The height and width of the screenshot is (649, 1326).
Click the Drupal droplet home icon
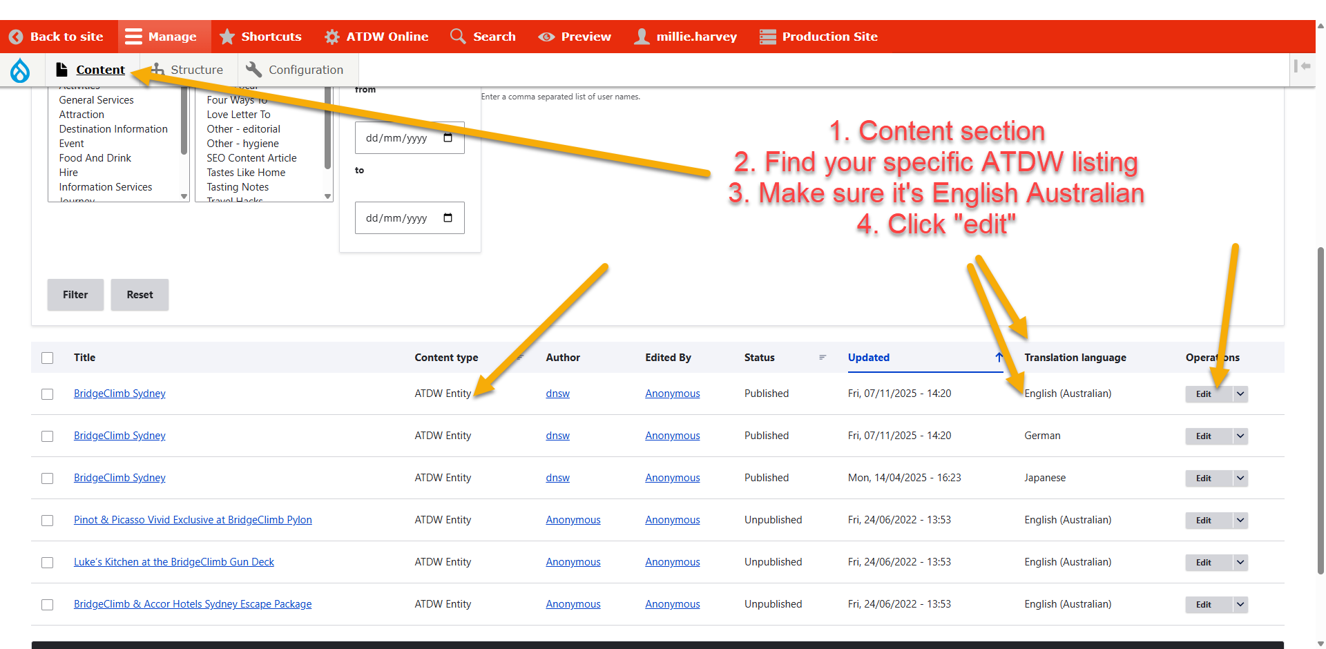pyautogui.click(x=20, y=70)
